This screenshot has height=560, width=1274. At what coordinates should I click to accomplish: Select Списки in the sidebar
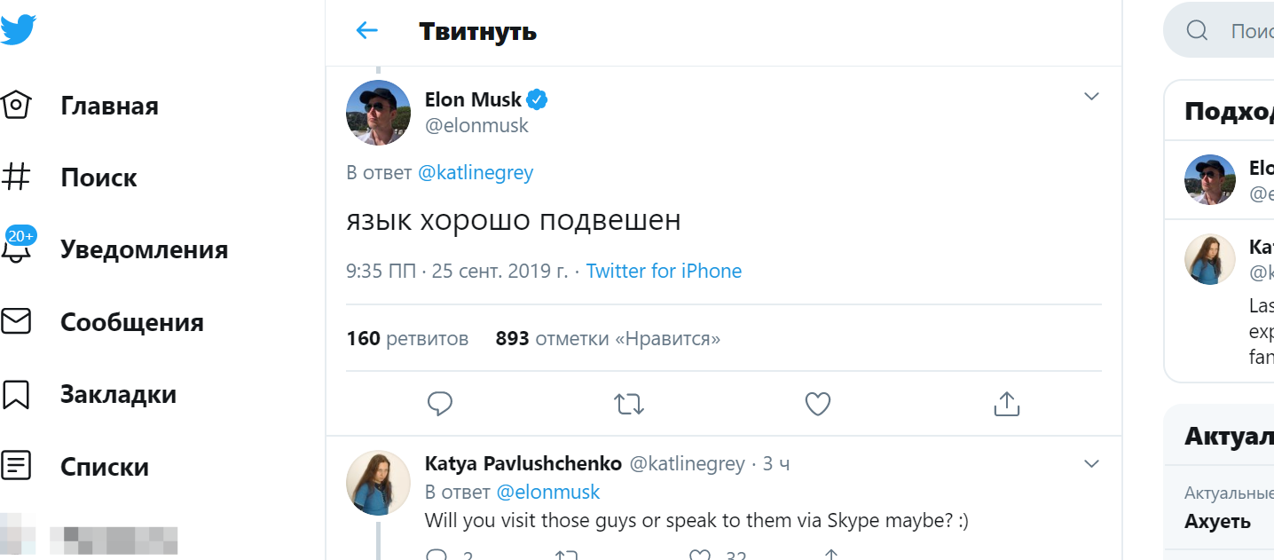[104, 467]
